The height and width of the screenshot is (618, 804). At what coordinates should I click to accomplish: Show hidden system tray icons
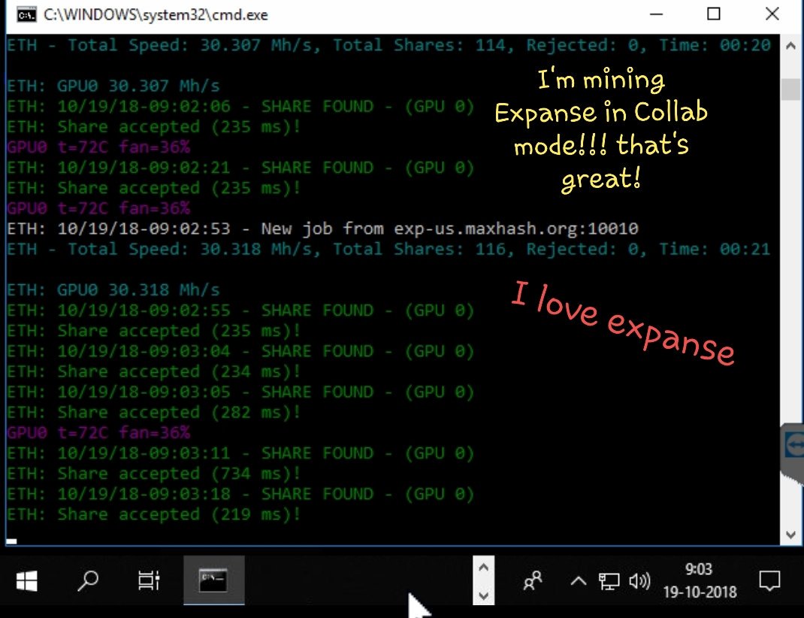(579, 581)
